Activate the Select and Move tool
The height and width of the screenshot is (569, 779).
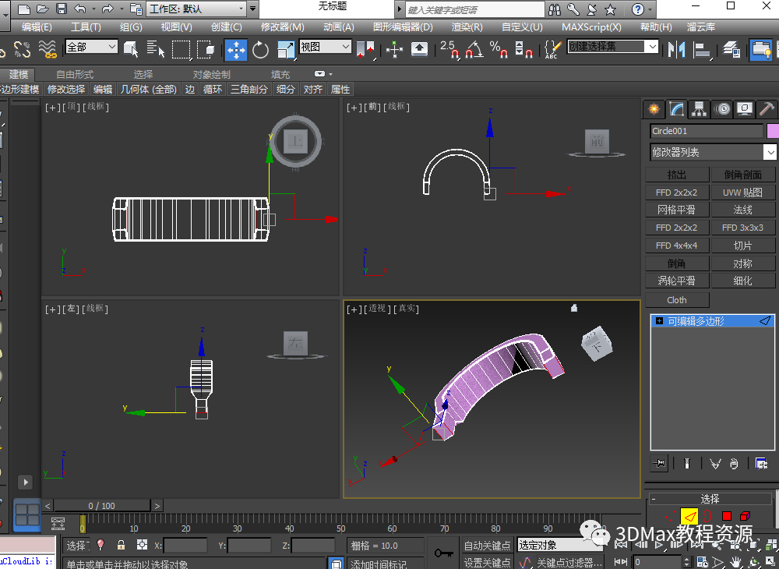point(236,49)
